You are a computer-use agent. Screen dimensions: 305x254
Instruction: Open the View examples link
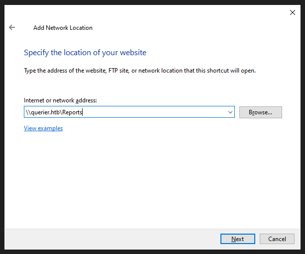point(43,128)
